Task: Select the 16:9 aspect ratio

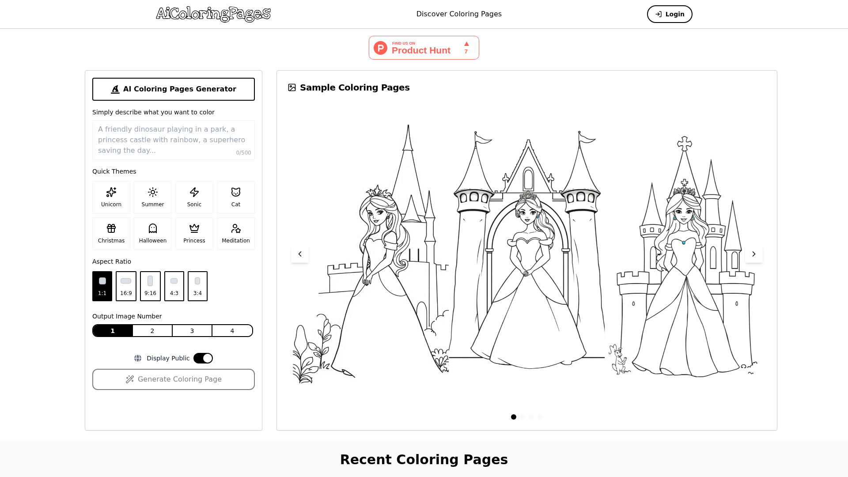Action: [x=126, y=286]
